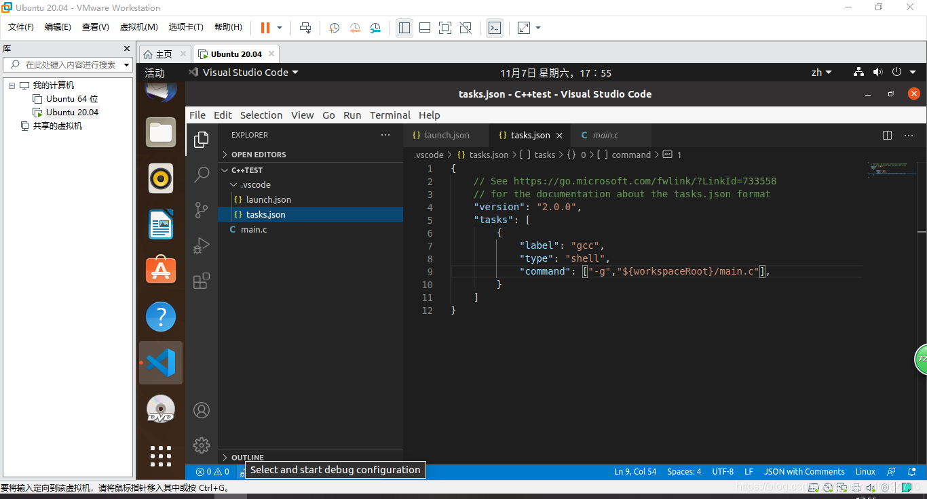Close the tasks.json editor tab
927x499 pixels.
[x=559, y=136]
